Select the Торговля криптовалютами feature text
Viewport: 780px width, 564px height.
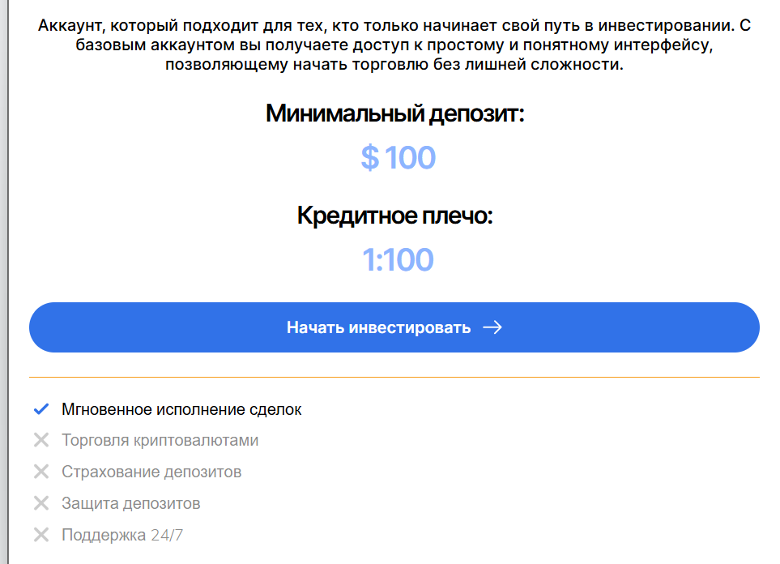click(x=160, y=440)
